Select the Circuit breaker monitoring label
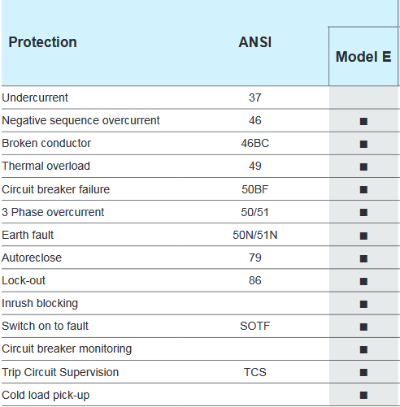 pyautogui.click(x=67, y=349)
